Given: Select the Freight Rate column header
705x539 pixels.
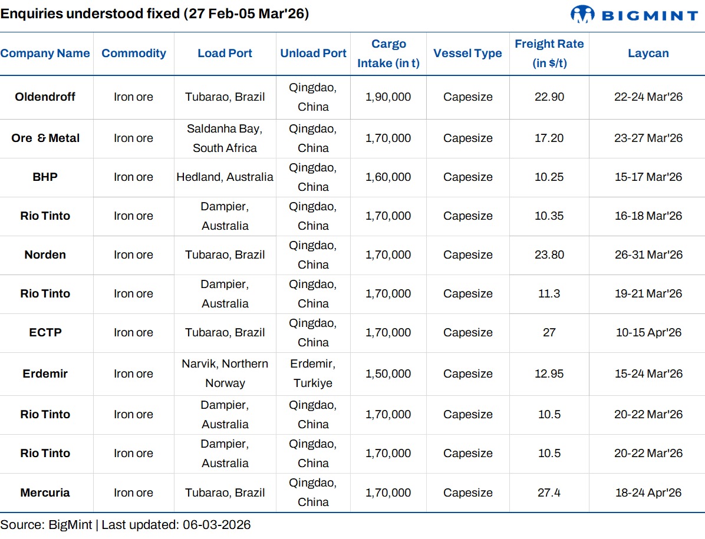Looking at the screenshot, I should tap(549, 54).
